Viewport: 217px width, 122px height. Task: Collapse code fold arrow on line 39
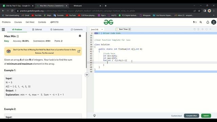coord(93,47)
